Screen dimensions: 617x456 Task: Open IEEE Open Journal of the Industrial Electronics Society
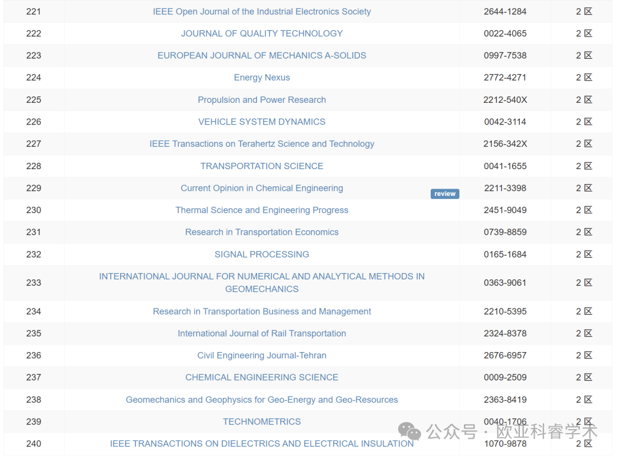[262, 11]
